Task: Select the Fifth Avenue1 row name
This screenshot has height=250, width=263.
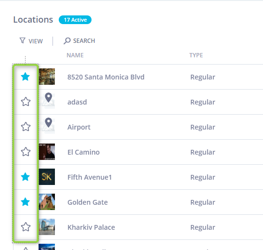Action: click(x=90, y=177)
